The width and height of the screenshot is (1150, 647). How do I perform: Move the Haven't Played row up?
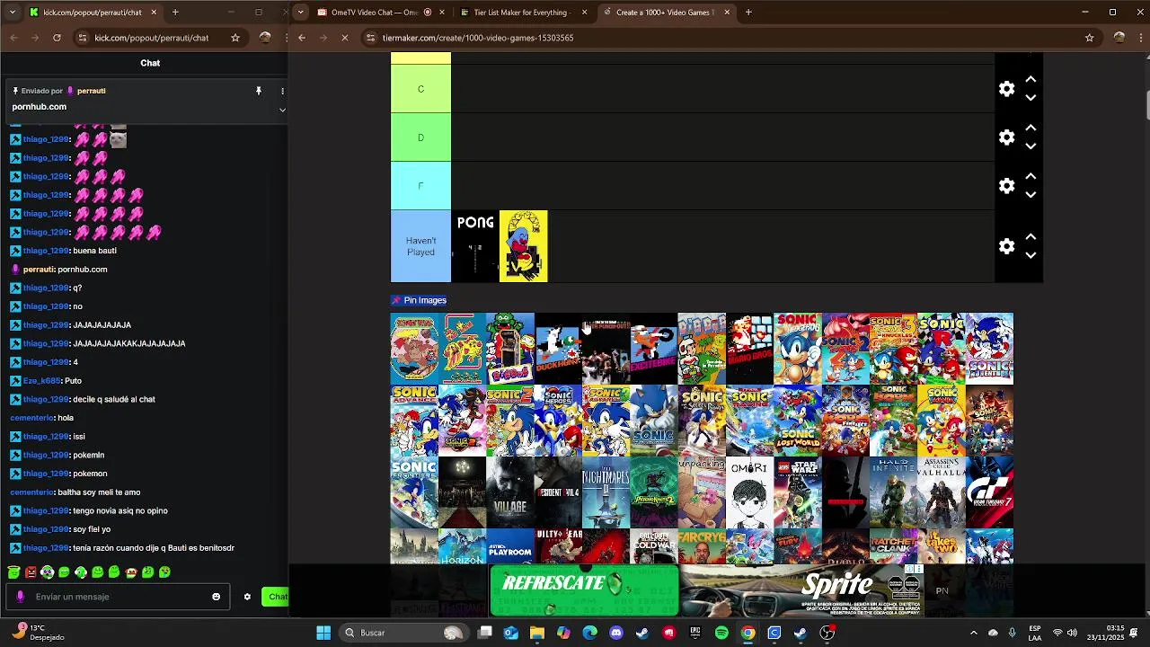tap(1031, 237)
